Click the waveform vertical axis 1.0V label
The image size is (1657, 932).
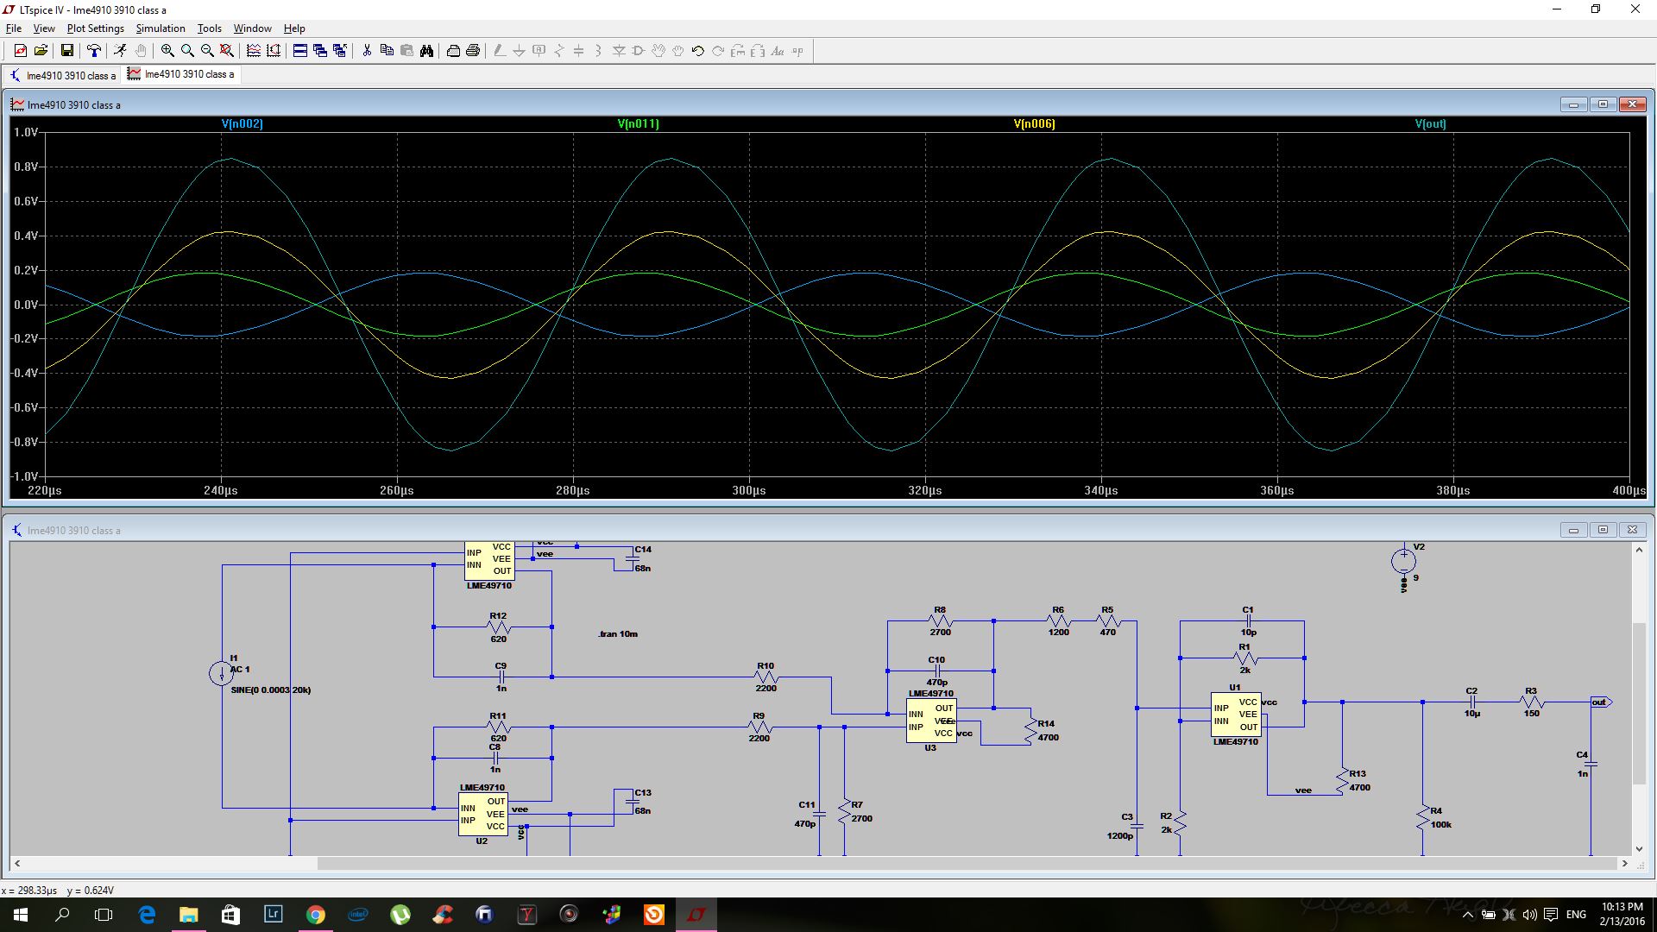(x=26, y=133)
